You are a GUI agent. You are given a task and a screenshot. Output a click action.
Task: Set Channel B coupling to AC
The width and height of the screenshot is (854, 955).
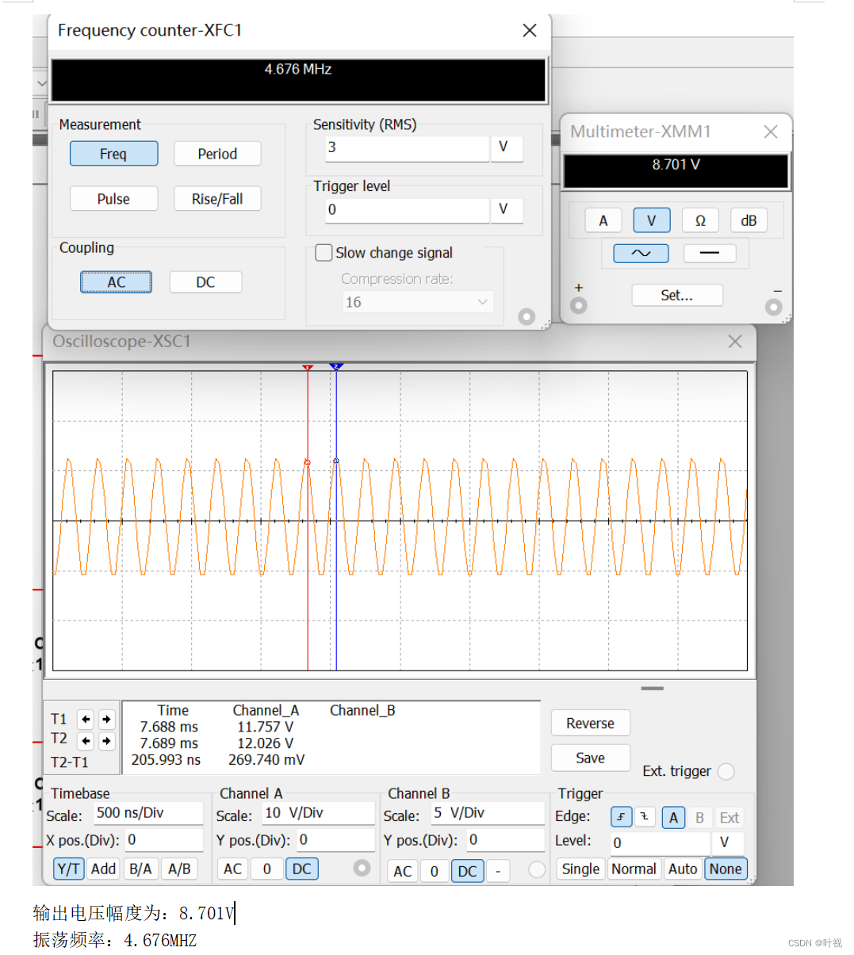pyautogui.click(x=403, y=872)
